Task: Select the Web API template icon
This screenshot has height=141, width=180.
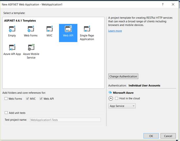Action: 68,30
